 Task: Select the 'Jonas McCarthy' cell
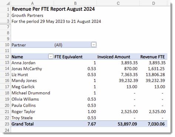click(32, 68)
